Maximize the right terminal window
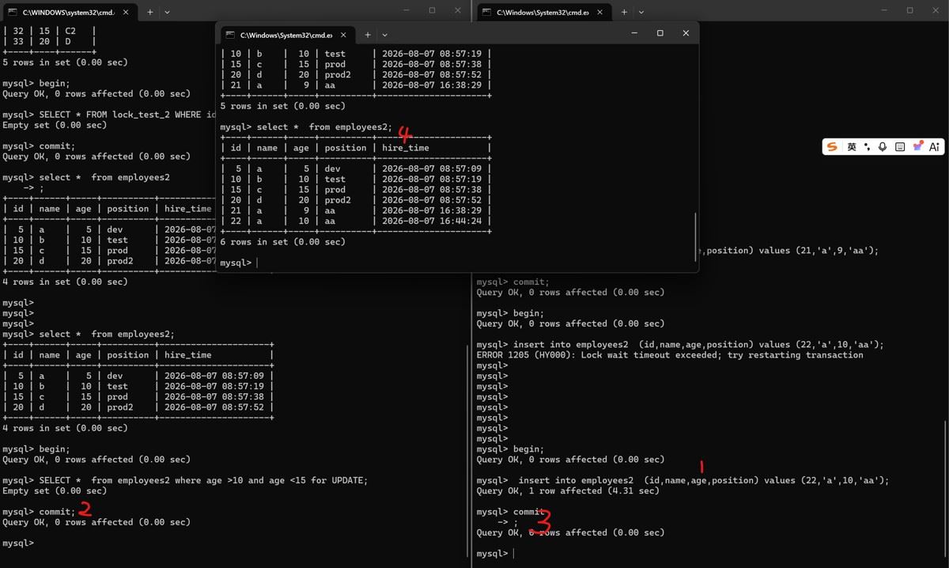 909,10
